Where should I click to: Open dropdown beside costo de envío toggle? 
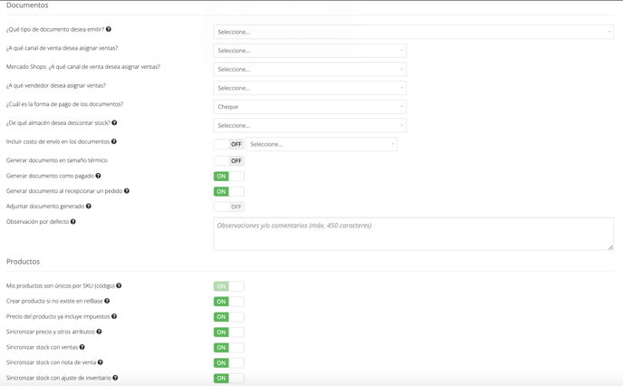pyautogui.click(x=321, y=144)
